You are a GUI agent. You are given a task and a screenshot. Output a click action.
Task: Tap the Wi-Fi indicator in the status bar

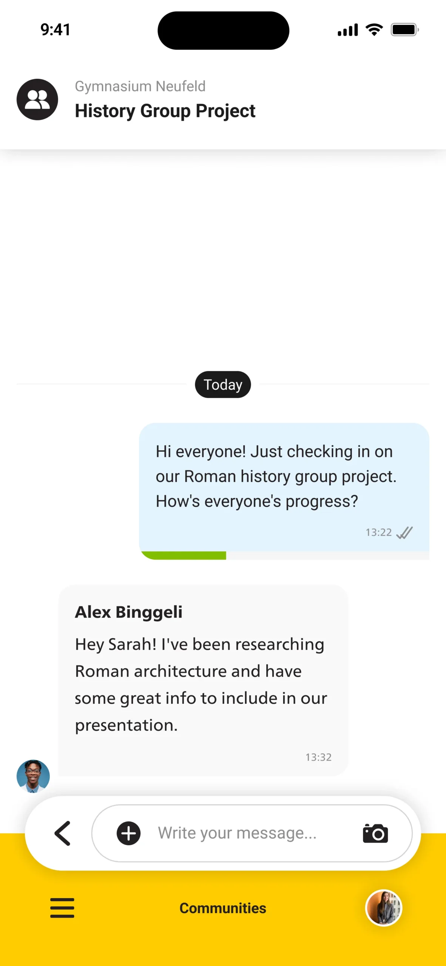[x=373, y=29]
